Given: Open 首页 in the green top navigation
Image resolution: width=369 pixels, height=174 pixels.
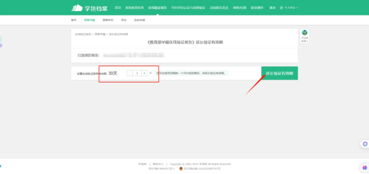Looking at the screenshot, I should click(x=118, y=8).
